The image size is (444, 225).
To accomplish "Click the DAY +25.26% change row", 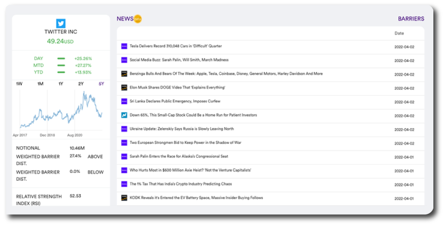I will coord(62,59).
